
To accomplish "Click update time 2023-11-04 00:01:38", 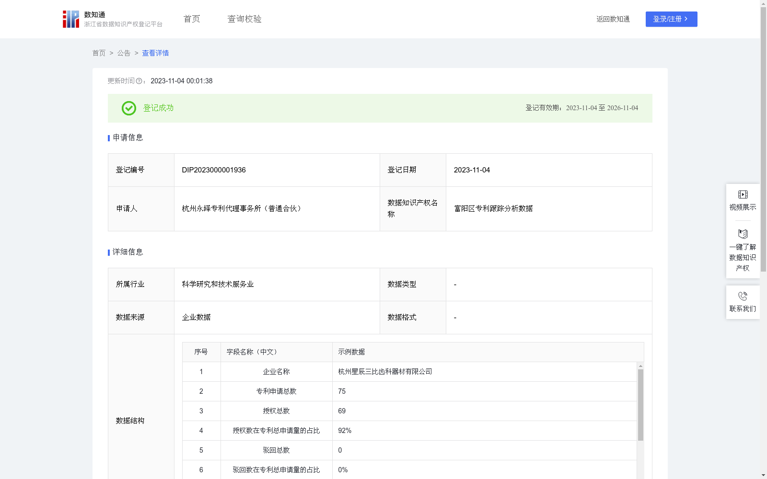I will [182, 81].
